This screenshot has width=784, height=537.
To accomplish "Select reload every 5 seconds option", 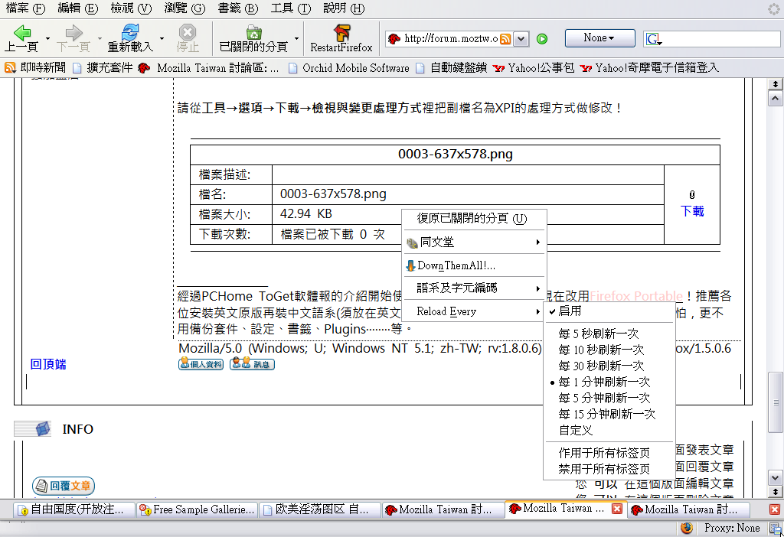I will pos(598,334).
